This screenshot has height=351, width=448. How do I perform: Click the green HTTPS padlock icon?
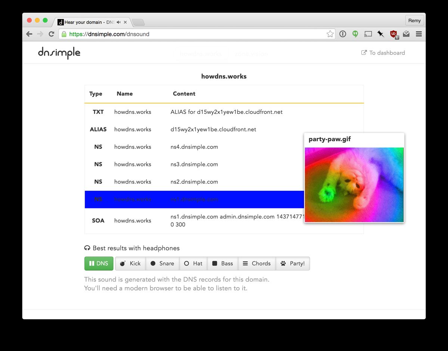[x=64, y=34]
